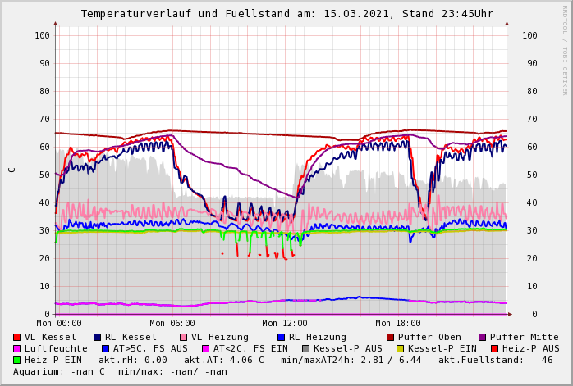Select the blue RL Heizung legend swatch
Image resolution: width=573 pixels, height=386 pixels.
point(282,337)
